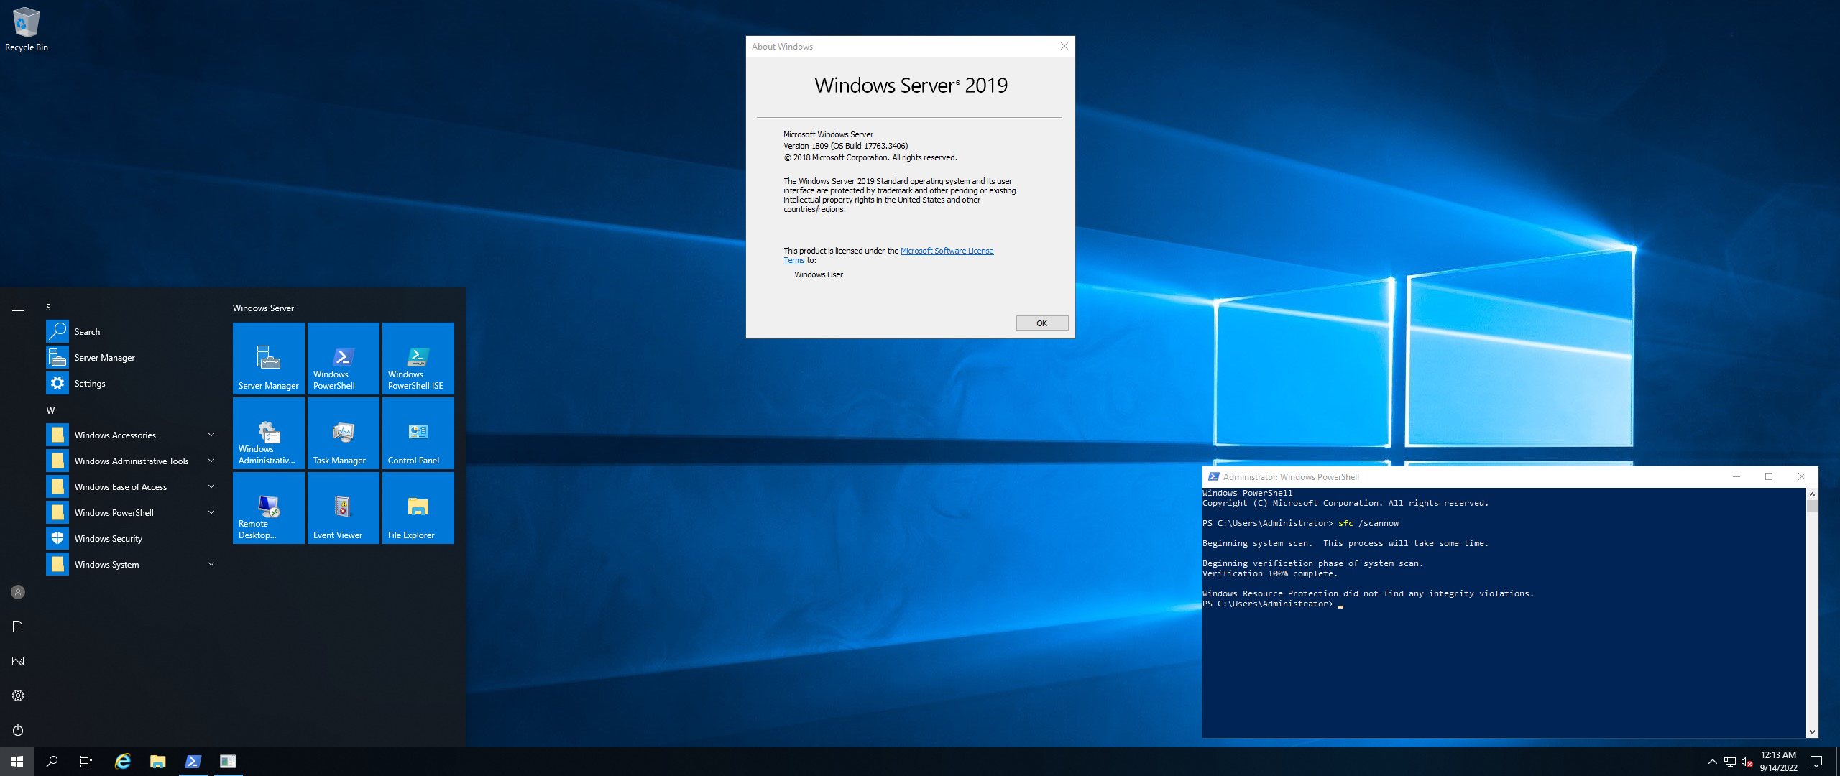Click the 'Windows User' licensee text
The width and height of the screenshot is (1840, 776).
point(818,274)
